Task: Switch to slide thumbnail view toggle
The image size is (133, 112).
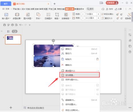Action: coord(15,31)
